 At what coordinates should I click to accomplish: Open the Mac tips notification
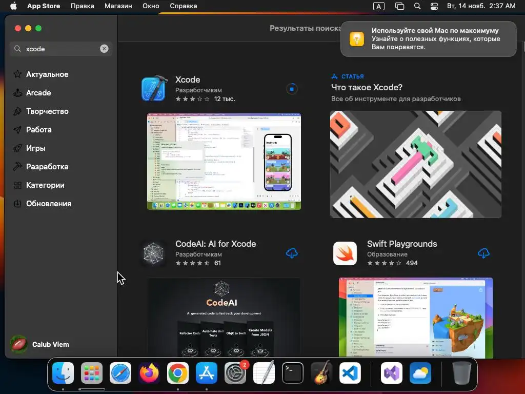429,39
